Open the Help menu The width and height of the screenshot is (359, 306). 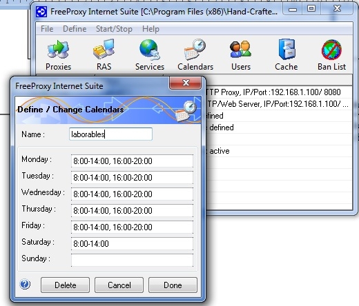(x=151, y=29)
